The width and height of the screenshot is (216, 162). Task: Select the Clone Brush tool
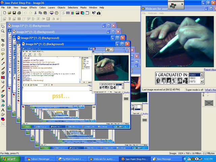3,73
